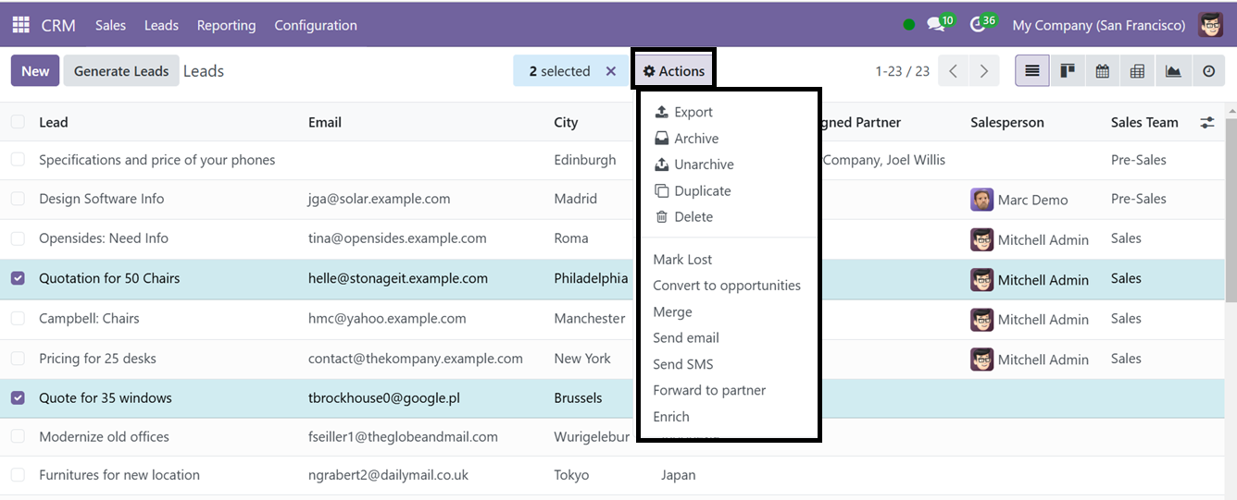Image resolution: width=1237 pixels, height=500 pixels.
Task: Switch to Kanban view
Action: (x=1068, y=71)
